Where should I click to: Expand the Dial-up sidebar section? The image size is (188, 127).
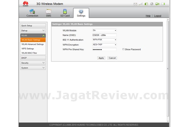coord(33,31)
